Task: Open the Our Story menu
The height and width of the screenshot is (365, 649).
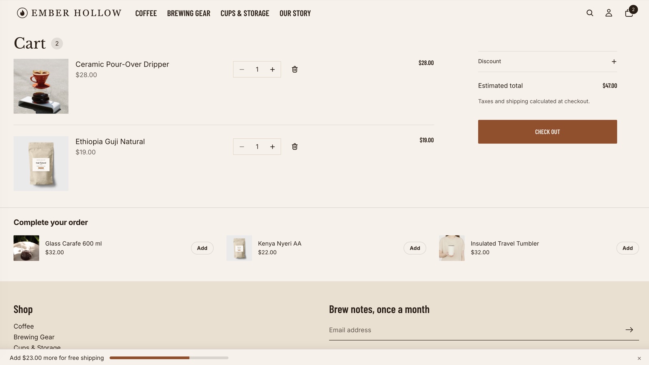Action: tap(295, 13)
